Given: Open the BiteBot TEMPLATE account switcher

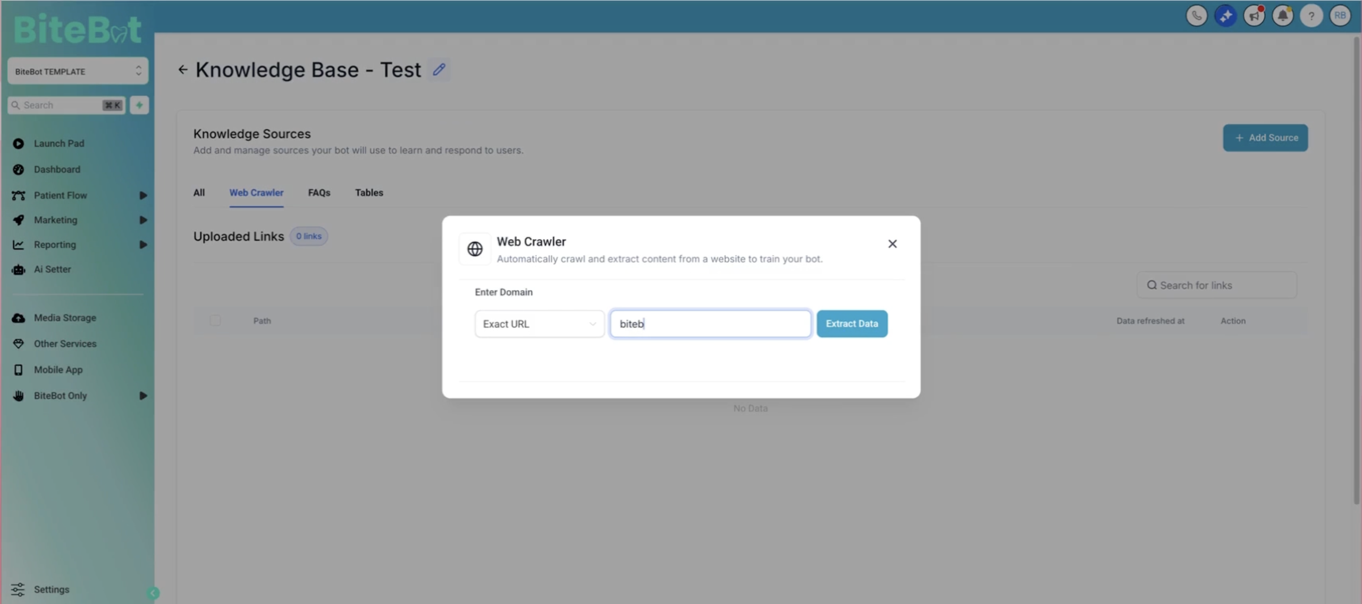Looking at the screenshot, I should pos(78,71).
